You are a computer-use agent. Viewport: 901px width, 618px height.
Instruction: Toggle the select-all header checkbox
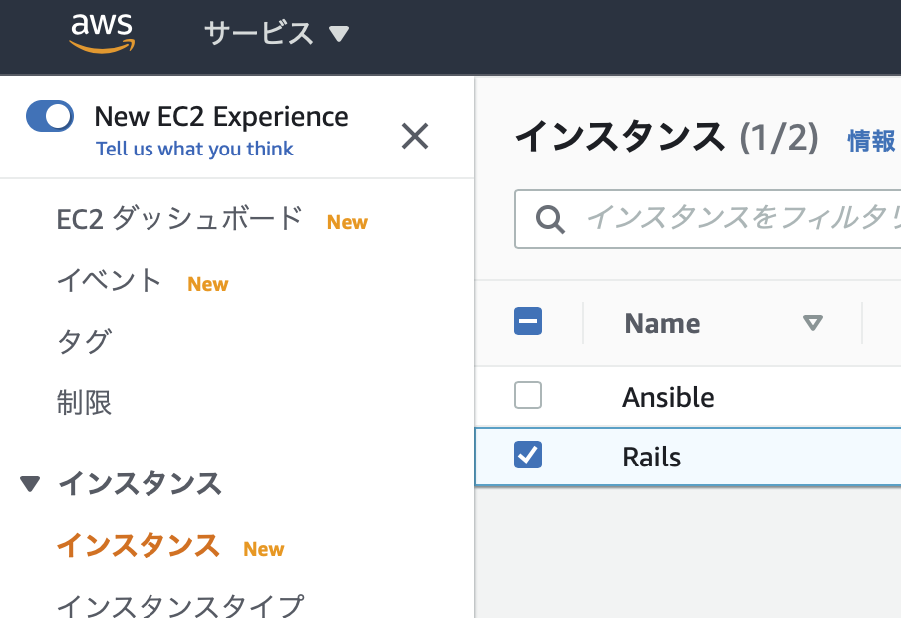(528, 321)
